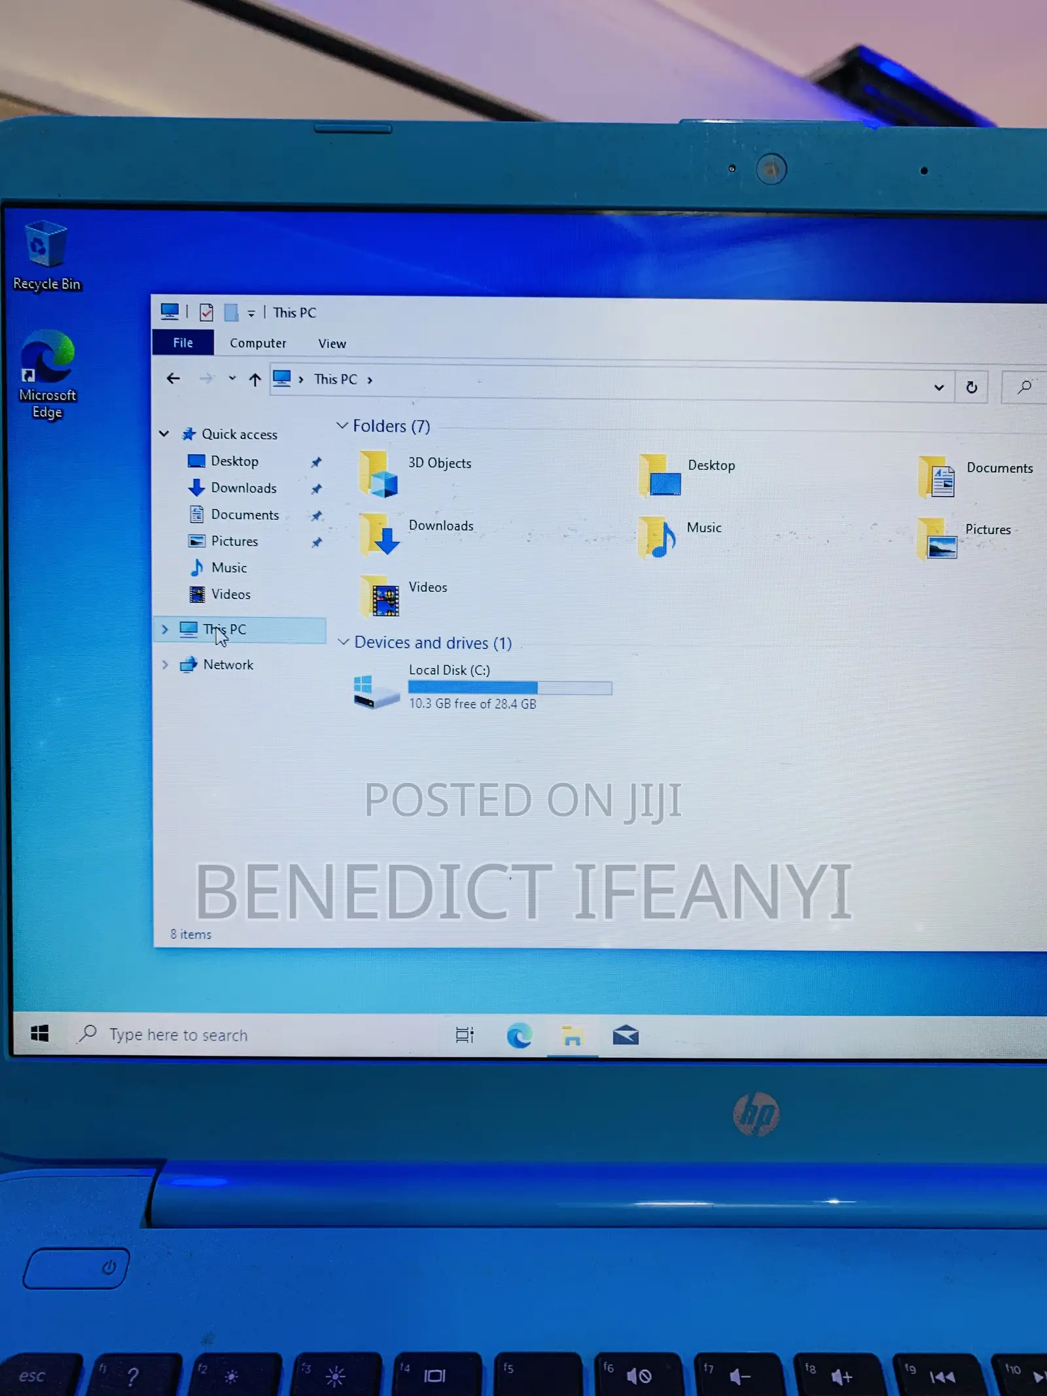This screenshot has height=1396, width=1047.
Task: Click the Properties icon in the quick access toolbar
Action: pyautogui.click(x=206, y=312)
